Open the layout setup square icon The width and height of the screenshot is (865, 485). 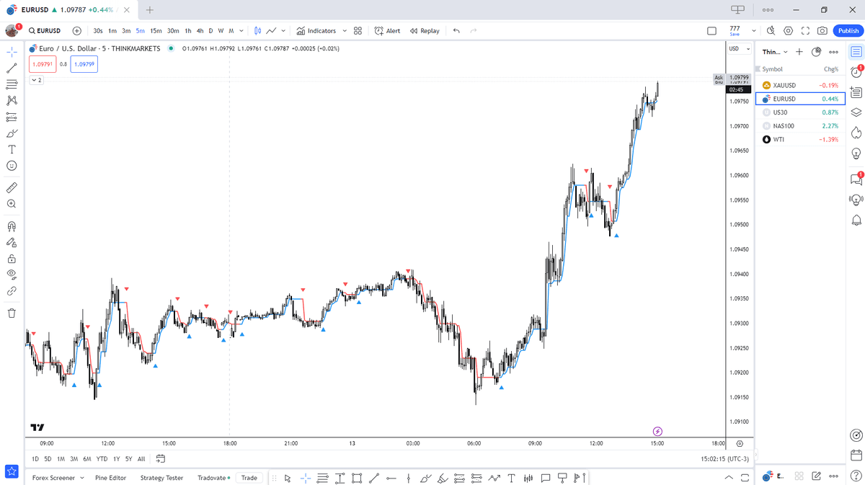pos(711,31)
